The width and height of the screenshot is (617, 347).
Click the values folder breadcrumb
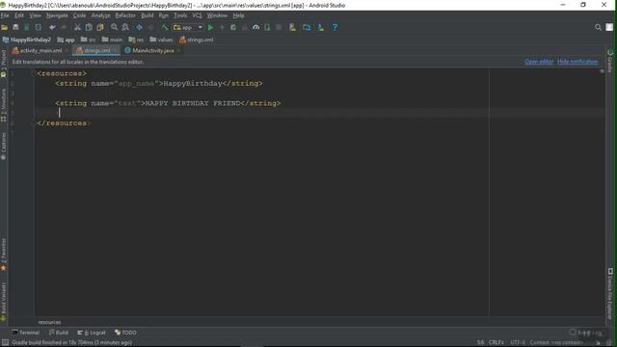click(161, 40)
